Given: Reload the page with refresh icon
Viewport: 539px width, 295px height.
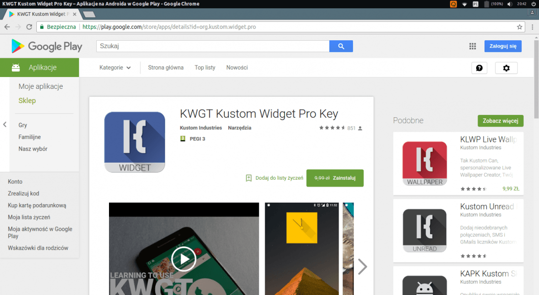Looking at the screenshot, I should [29, 27].
